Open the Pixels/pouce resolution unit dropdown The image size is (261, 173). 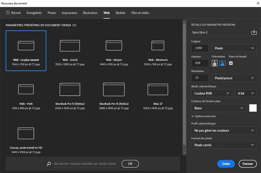234,78
